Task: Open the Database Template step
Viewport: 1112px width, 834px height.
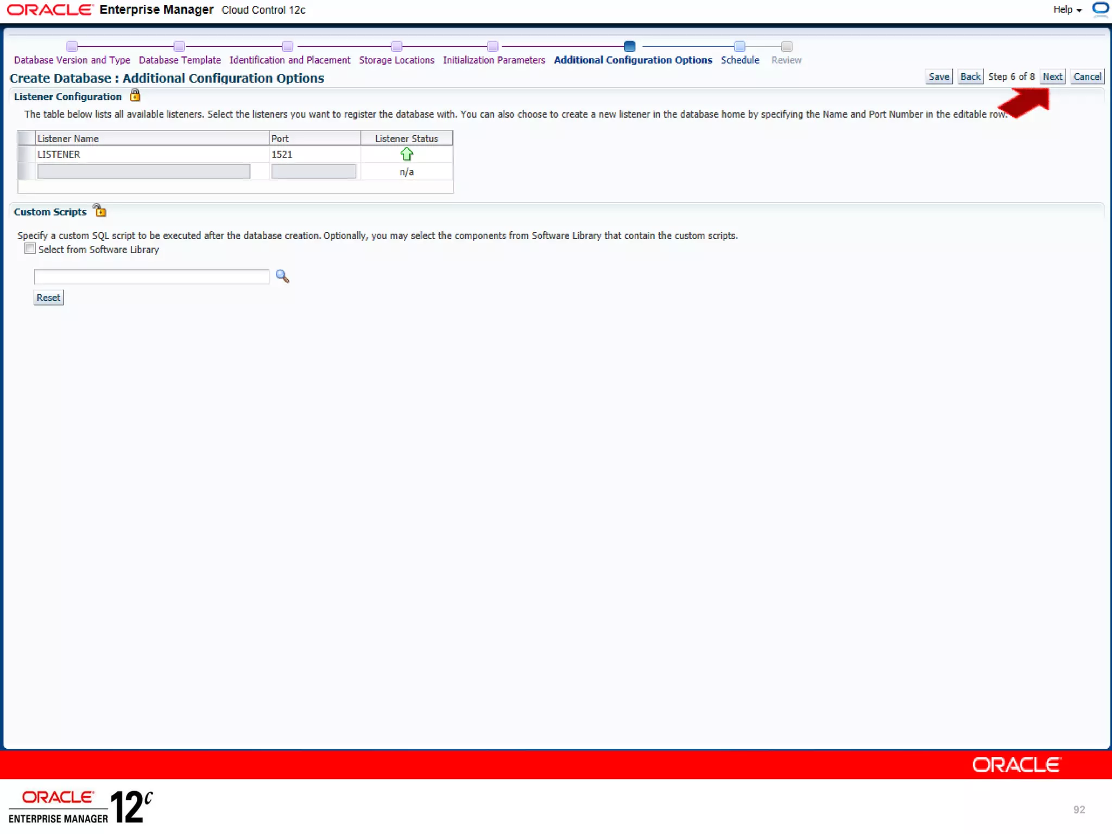Action: pos(180,60)
